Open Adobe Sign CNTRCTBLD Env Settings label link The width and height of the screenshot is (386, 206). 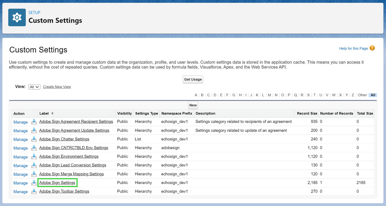74,148
